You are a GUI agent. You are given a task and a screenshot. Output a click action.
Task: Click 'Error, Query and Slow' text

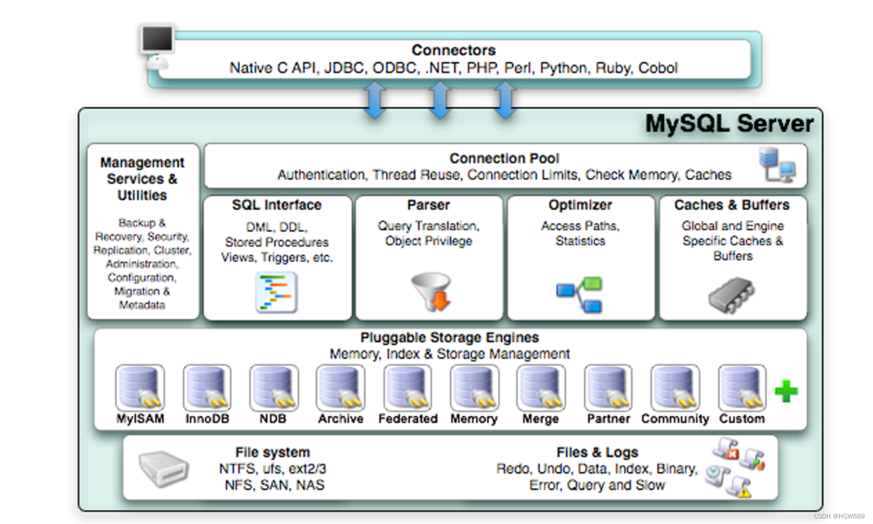[597, 485]
